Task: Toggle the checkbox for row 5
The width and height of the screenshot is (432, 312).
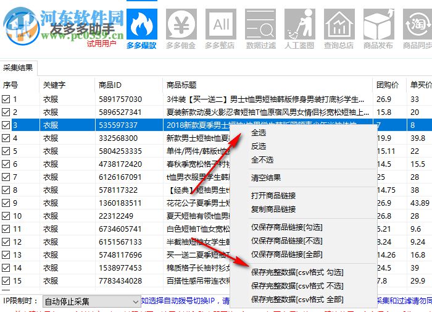Action: click(6, 151)
